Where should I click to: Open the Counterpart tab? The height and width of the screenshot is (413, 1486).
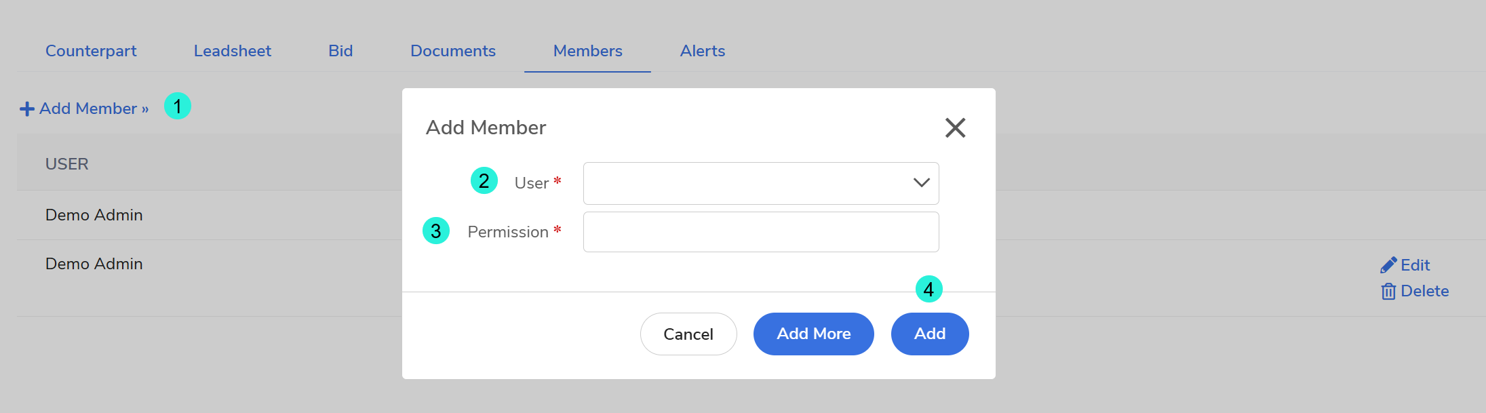[x=91, y=51]
